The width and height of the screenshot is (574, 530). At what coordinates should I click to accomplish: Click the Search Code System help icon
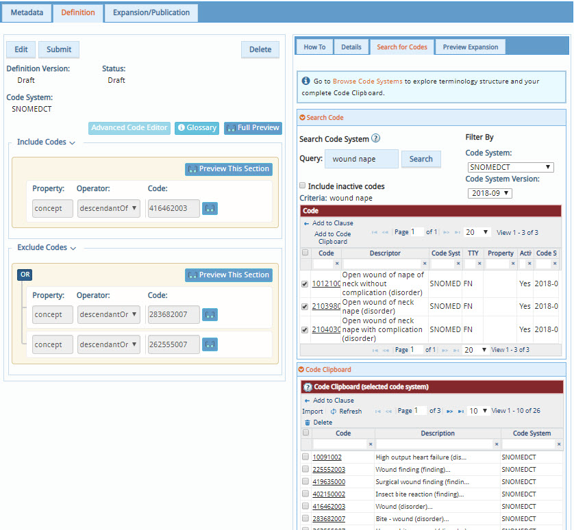coord(376,139)
